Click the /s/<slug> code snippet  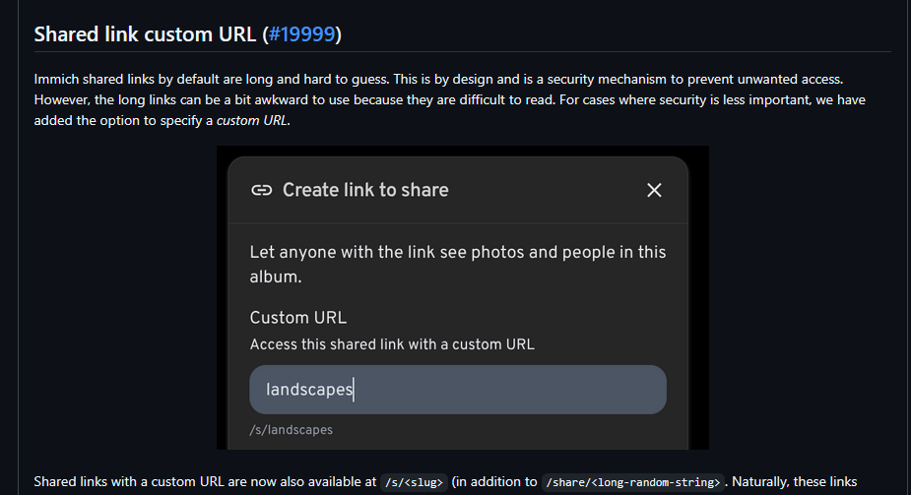coord(414,482)
